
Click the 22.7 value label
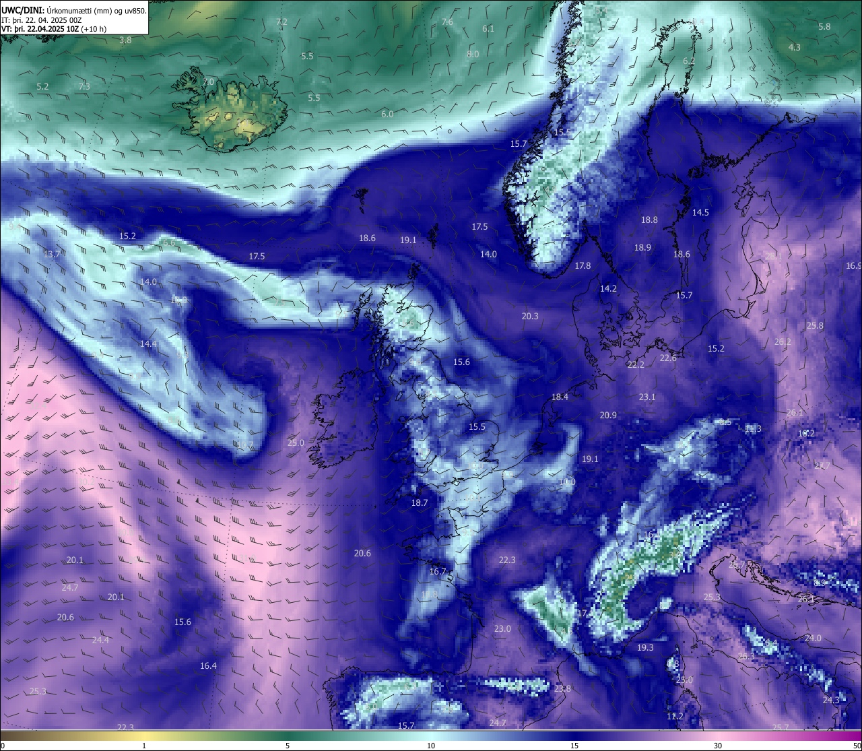(822, 465)
